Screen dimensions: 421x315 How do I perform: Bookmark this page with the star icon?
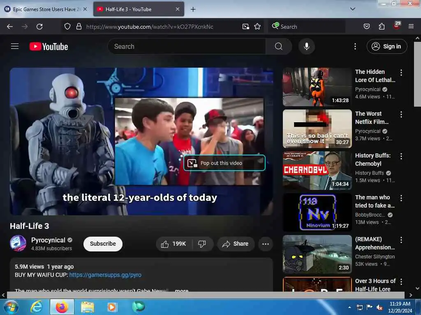click(x=257, y=27)
